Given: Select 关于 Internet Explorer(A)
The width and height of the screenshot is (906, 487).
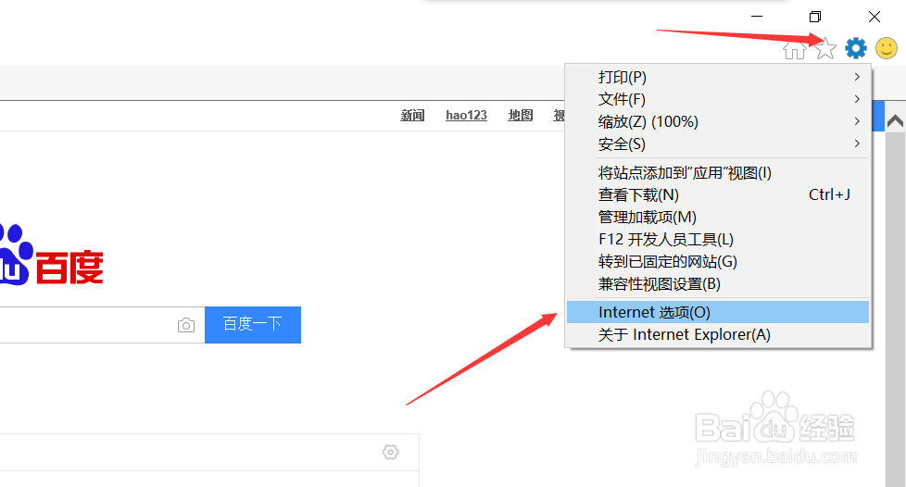Looking at the screenshot, I should [718, 334].
